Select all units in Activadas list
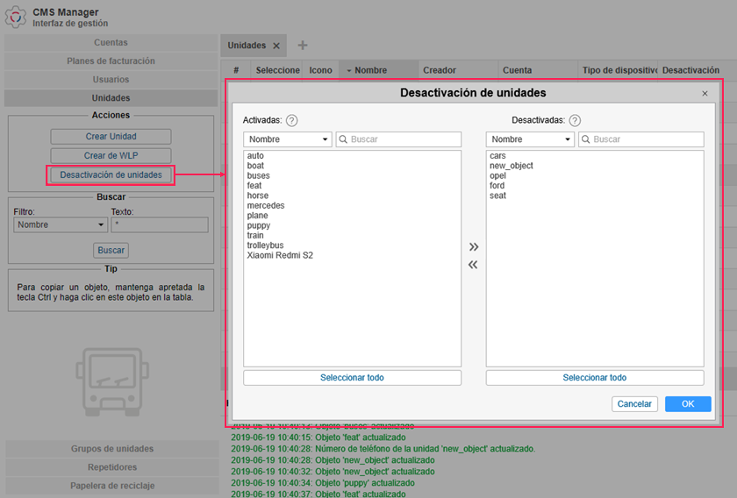The image size is (737, 498). click(352, 378)
